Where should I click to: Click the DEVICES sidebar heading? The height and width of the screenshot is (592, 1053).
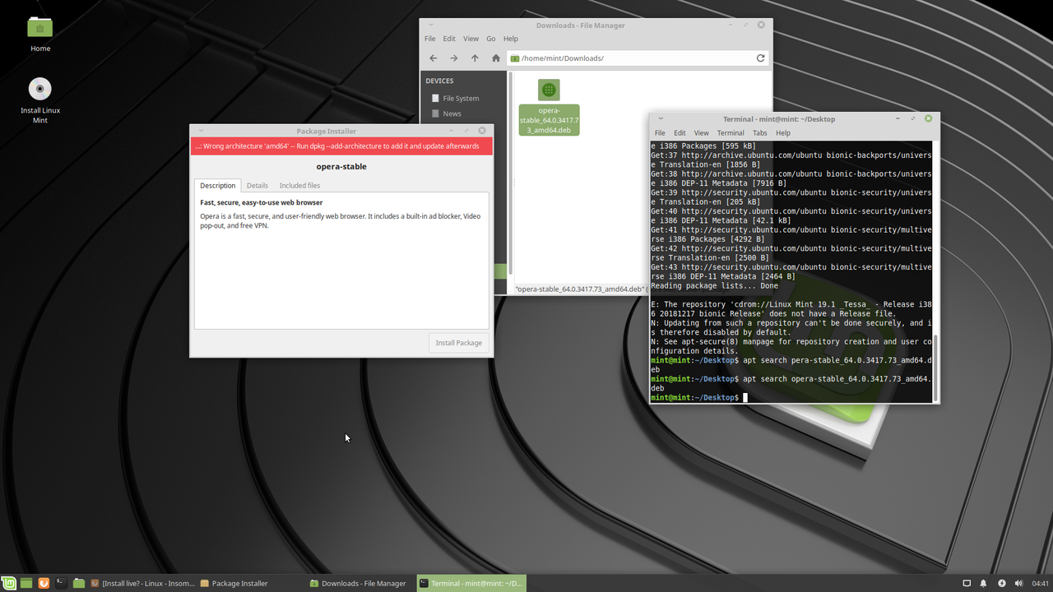click(439, 81)
